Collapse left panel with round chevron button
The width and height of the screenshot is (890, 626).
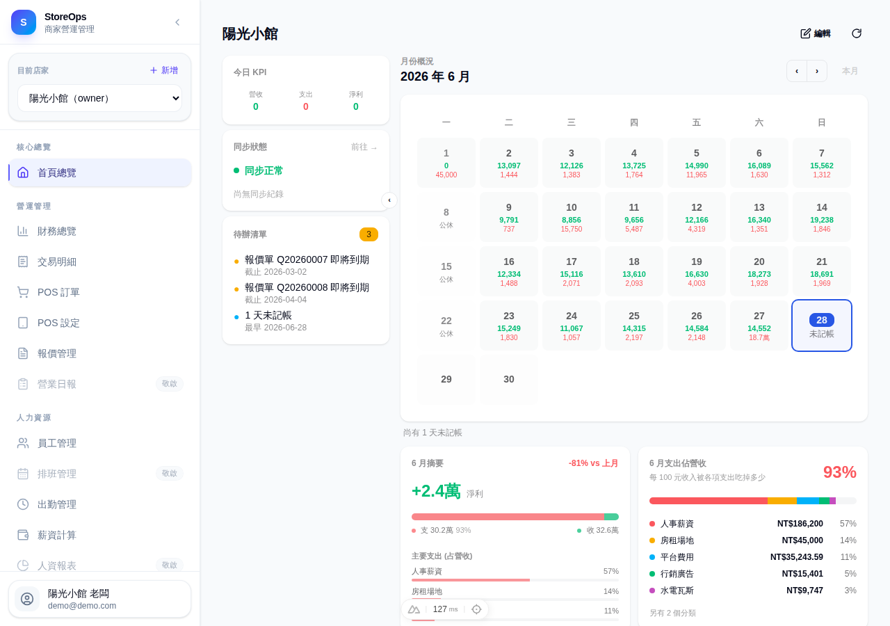(389, 200)
